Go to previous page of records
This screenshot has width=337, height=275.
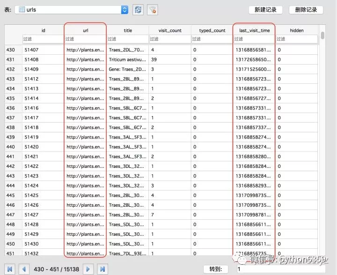tap(24, 269)
